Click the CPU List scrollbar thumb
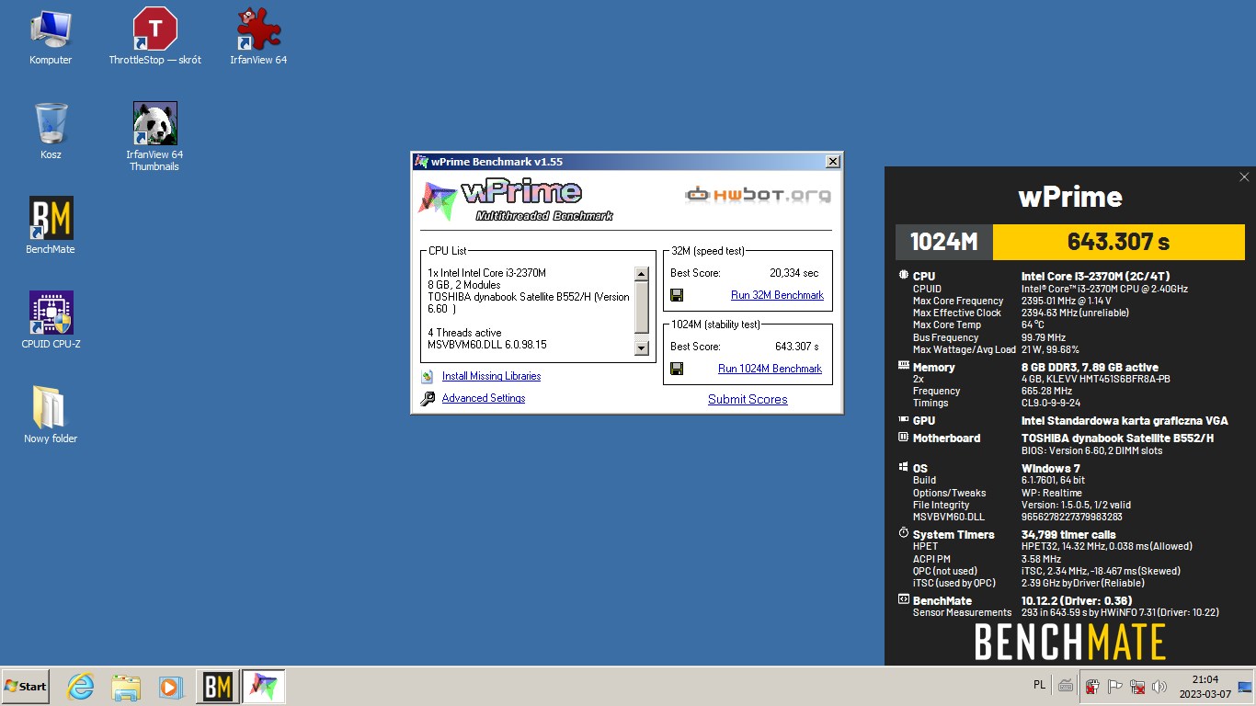The width and height of the screenshot is (1256, 706). click(642, 308)
